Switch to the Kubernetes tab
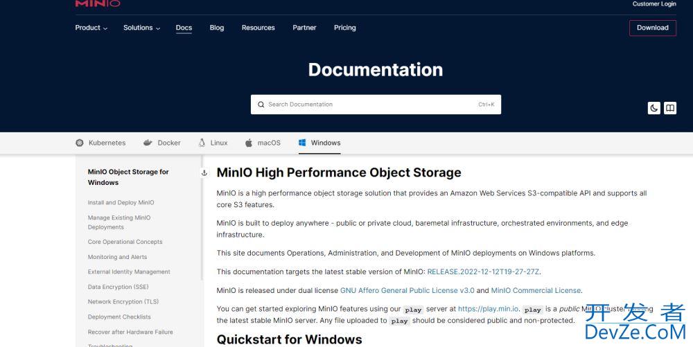This screenshot has width=693, height=347. (x=100, y=143)
